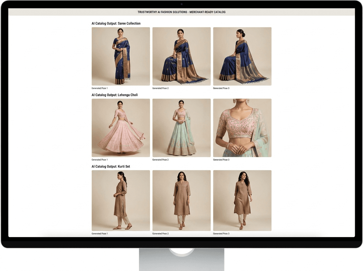Open the twirling pink lehenga Pose 1 image
Viewport: 363px width, 271px height.
click(121, 128)
